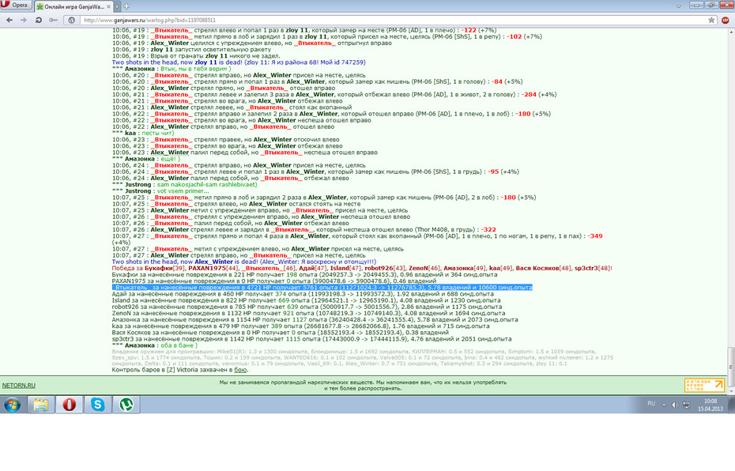The width and height of the screenshot is (735, 471).
Task: Click kaa[49] in the victory line
Action: (500, 268)
